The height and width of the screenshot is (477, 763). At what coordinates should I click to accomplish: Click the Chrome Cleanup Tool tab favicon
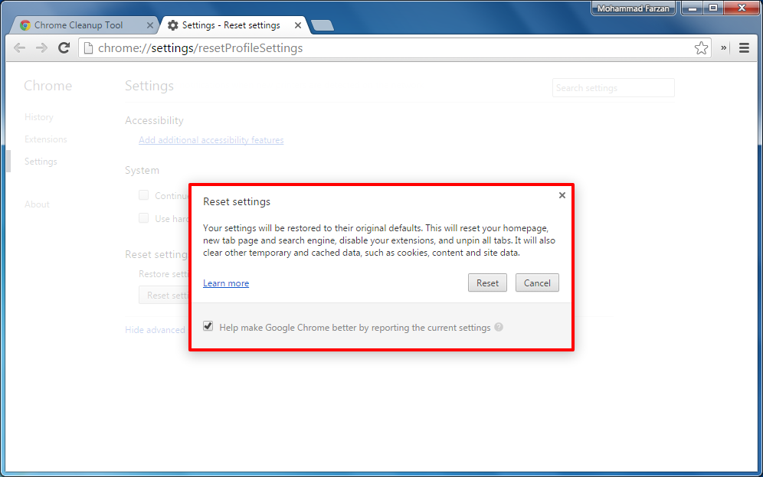click(x=25, y=25)
